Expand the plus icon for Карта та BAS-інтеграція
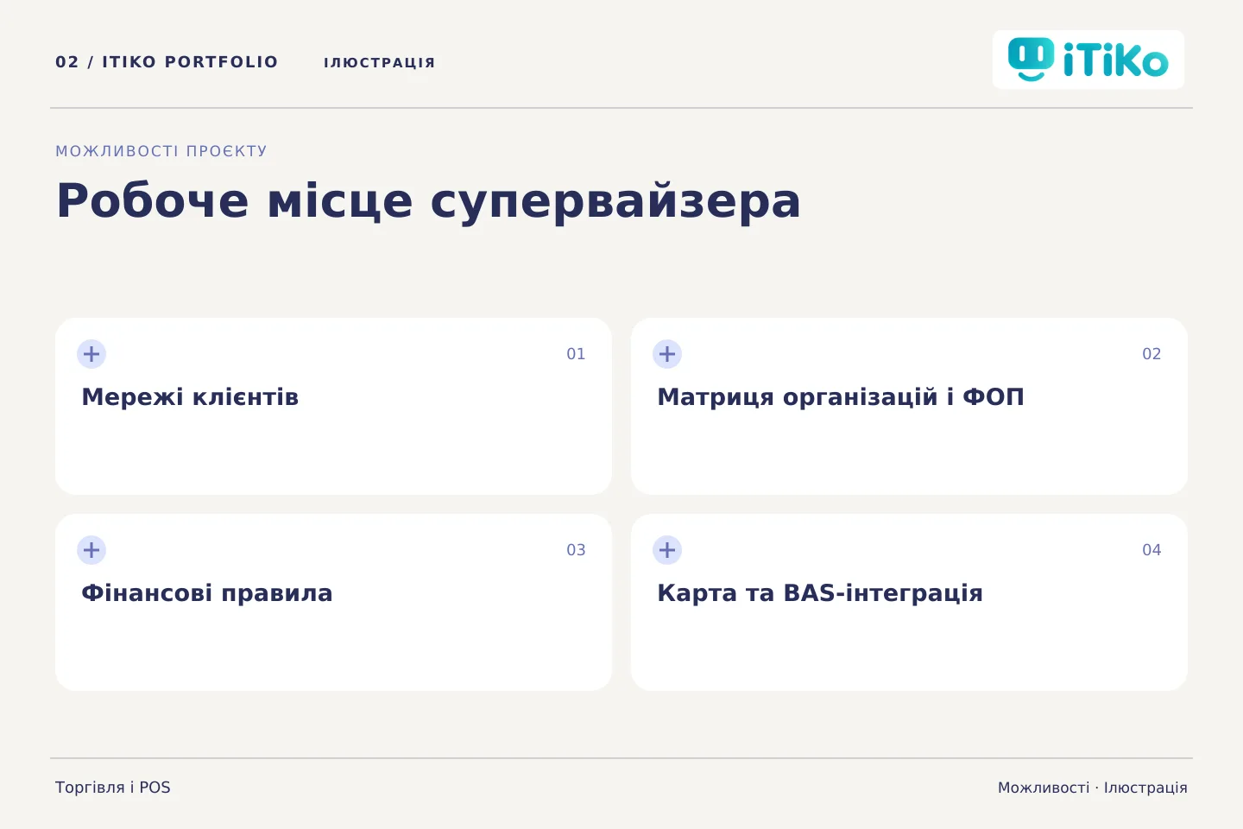Screen dimensions: 1243x829 point(667,550)
